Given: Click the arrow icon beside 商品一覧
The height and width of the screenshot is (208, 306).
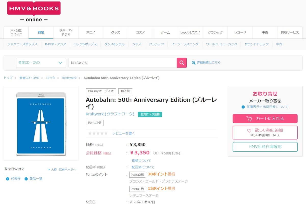Looking at the screenshot, I should point(26,179).
